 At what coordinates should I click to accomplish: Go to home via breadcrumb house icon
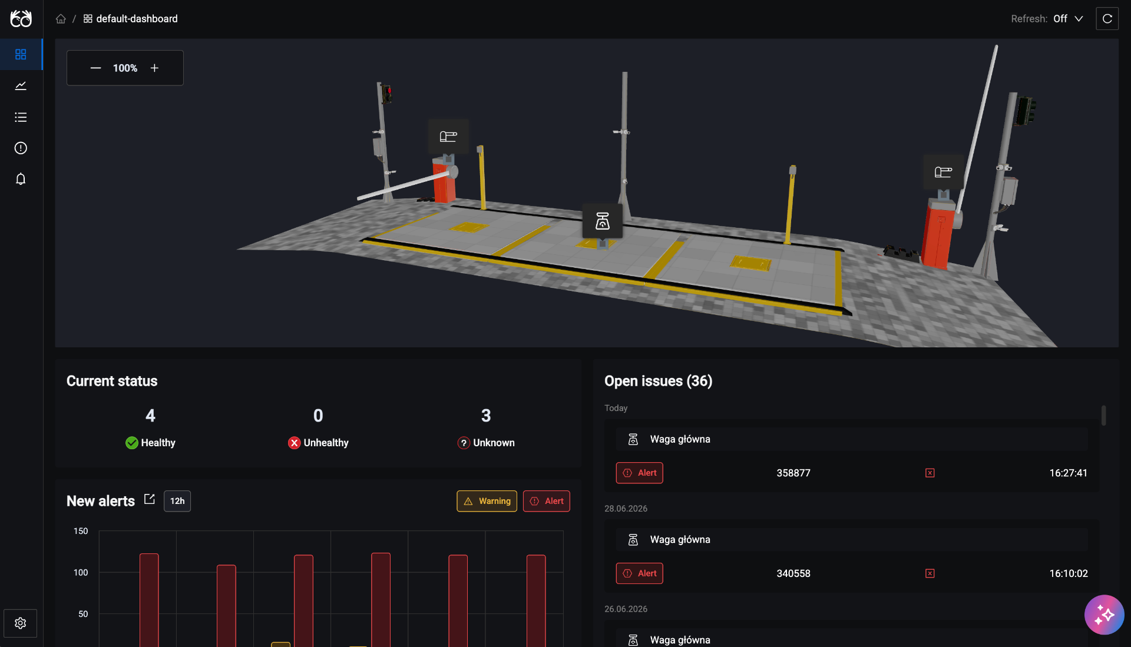(x=61, y=19)
